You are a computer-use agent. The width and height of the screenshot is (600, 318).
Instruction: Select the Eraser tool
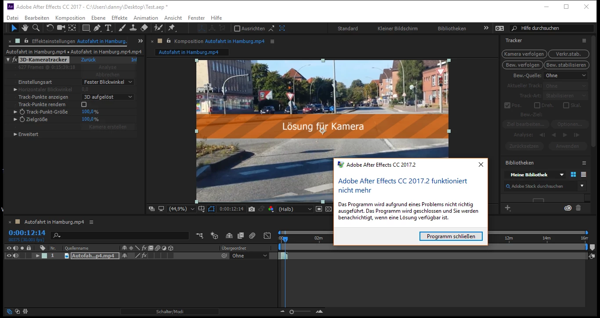pos(144,28)
